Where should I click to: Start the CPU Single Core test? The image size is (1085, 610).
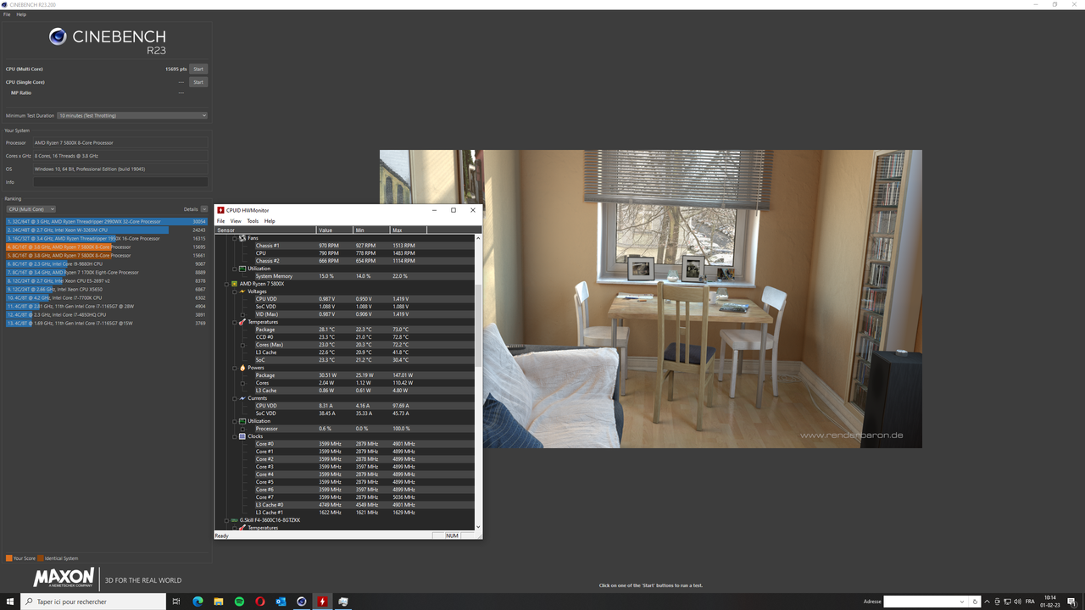pyautogui.click(x=198, y=82)
